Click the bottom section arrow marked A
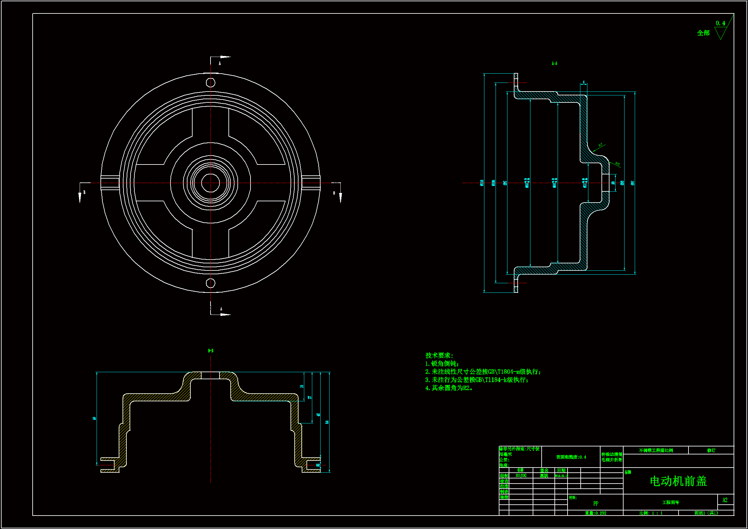The height and width of the screenshot is (529, 748). click(x=225, y=314)
